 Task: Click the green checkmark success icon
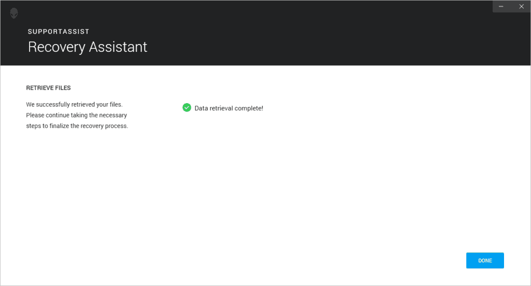[187, 108]
